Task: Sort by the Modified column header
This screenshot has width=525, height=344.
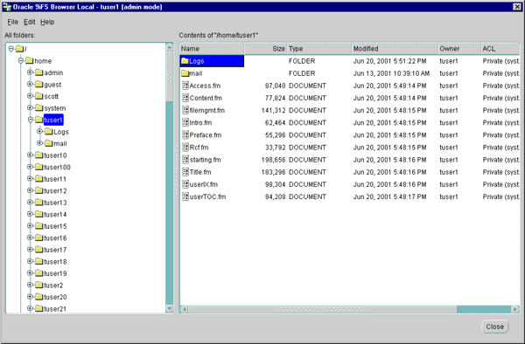Action: [395, 49]
